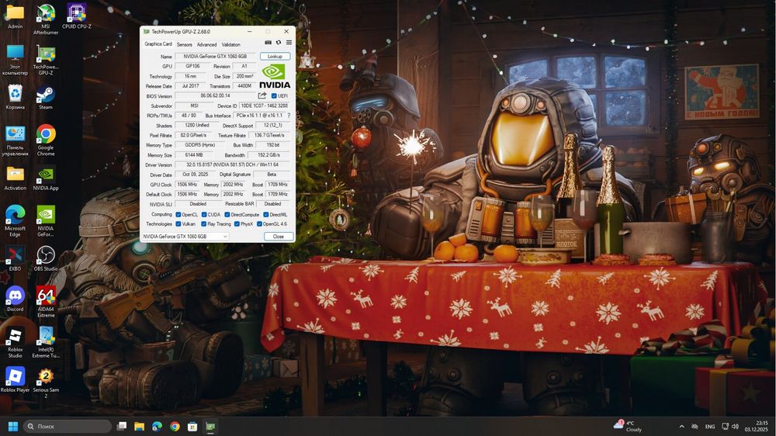The height and width of the screenshot is (436, 776).
Task: Open TechPowerUp GPU-Z desktop shortcut
Action: pos(46,60)
